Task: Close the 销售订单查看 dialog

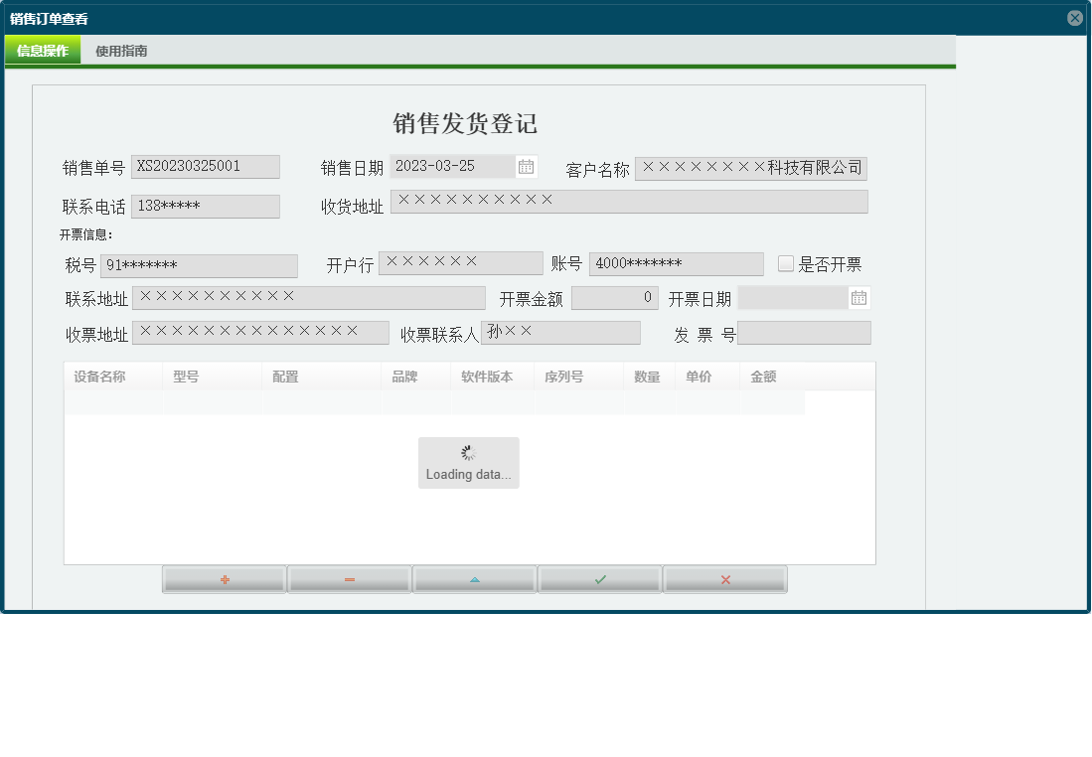Action: tap(1076, 17)
